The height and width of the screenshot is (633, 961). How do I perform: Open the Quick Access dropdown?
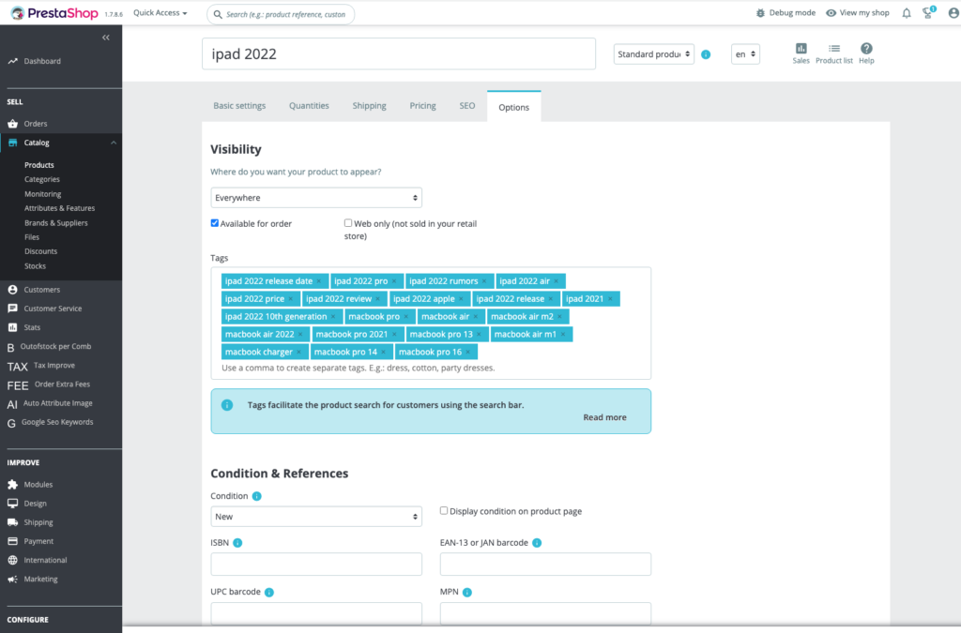(160, 13)
